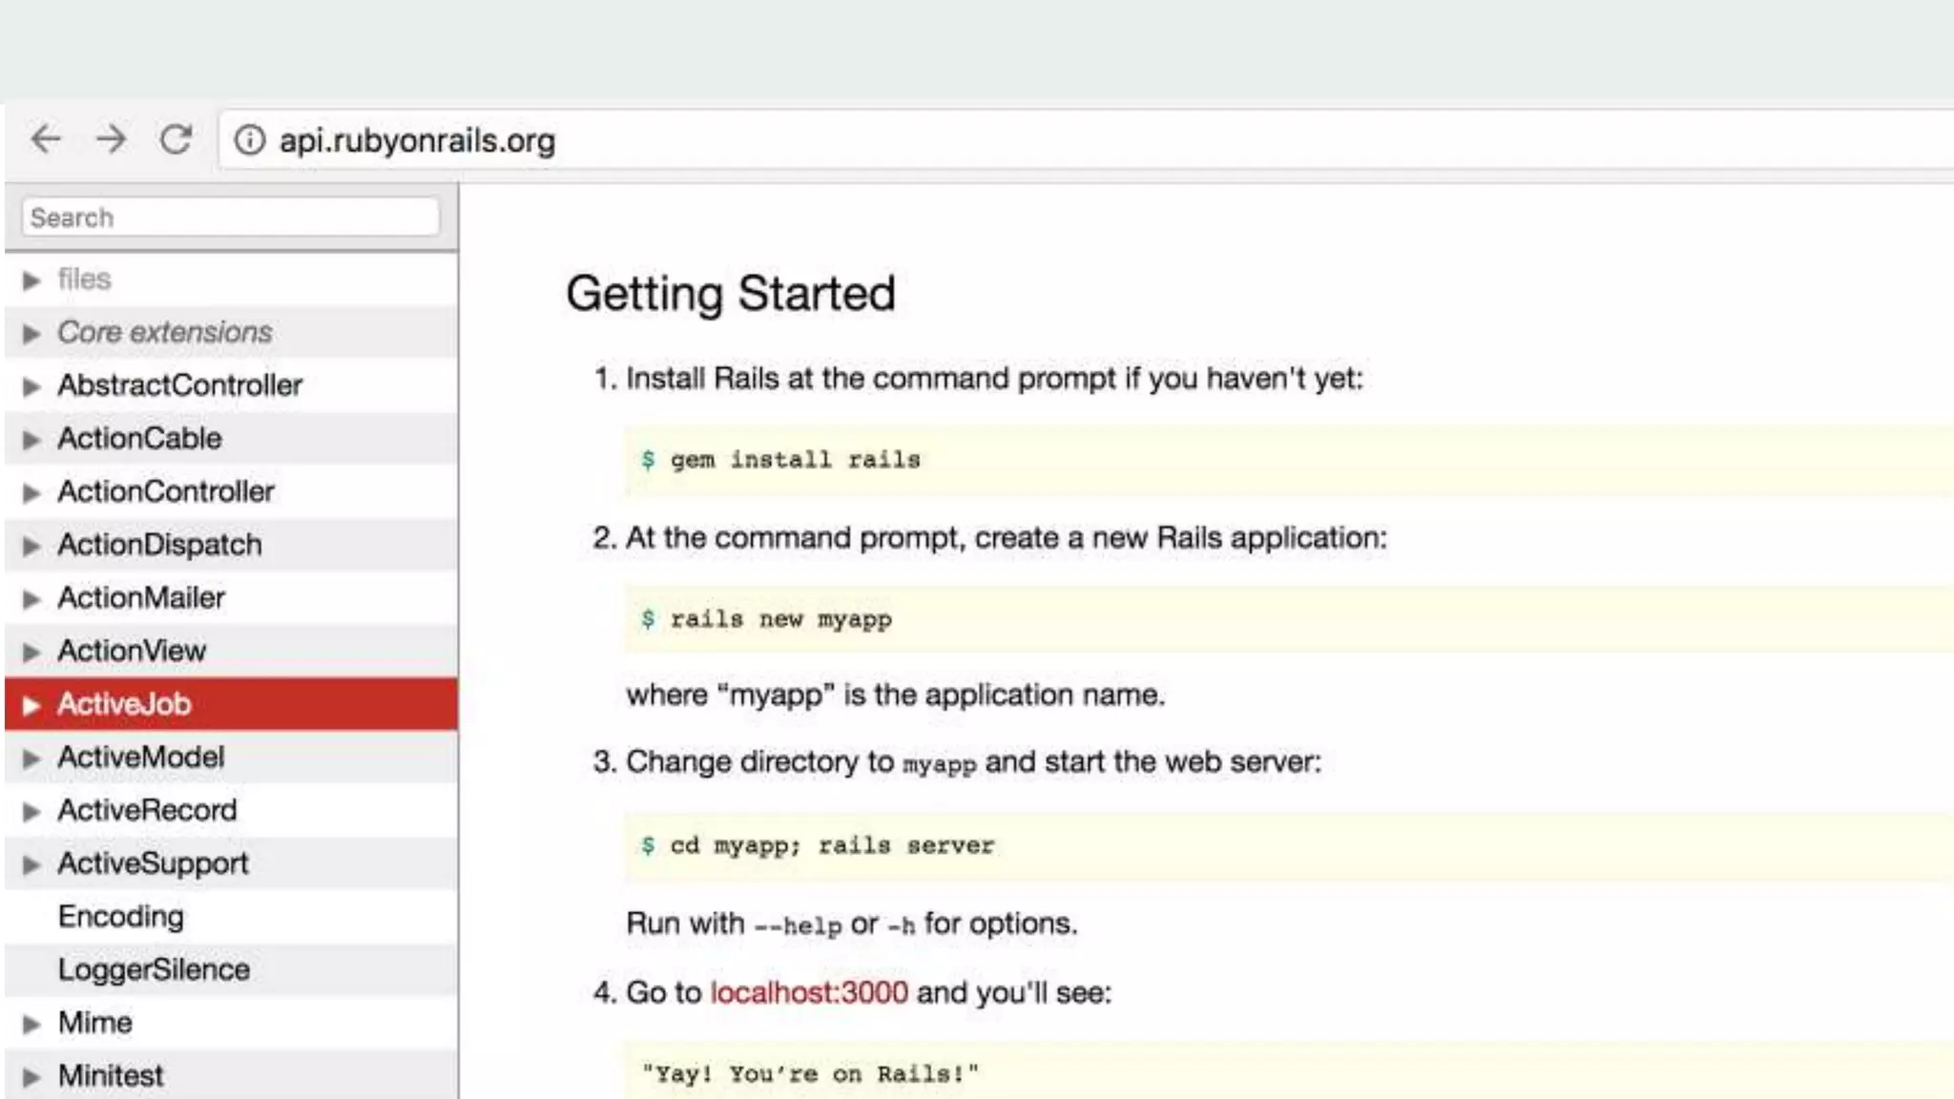The height and width of the screenshot is (1099, 1954).
Task: Open the Encoding entry
Action: click(x=121, y=917)
